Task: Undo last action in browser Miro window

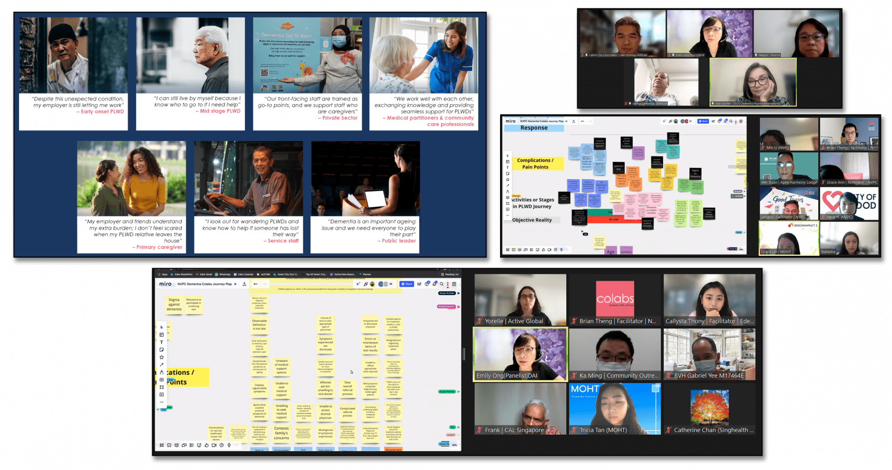Action: click(255, 284)
